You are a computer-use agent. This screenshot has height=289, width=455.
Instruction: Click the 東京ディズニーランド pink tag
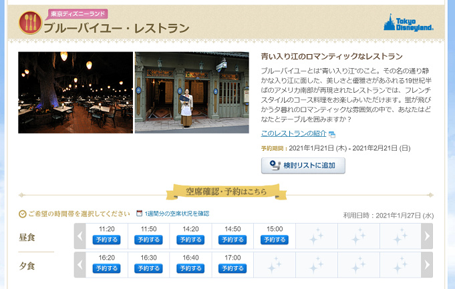pos(78,13)
